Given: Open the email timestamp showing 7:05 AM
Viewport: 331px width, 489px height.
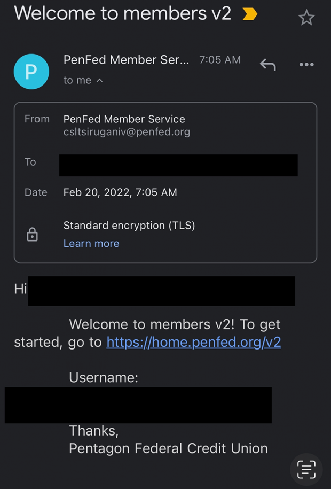Looking at the screenshot, I should (219, 60).
